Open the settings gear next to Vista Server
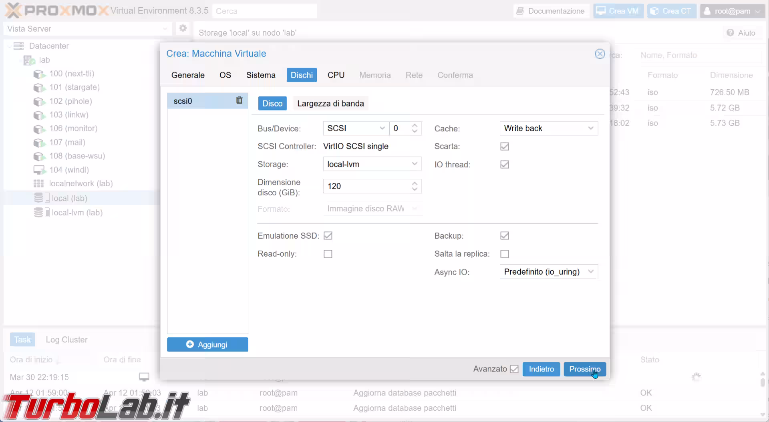Viewport: 769px width, 422px height. point(183,28)
